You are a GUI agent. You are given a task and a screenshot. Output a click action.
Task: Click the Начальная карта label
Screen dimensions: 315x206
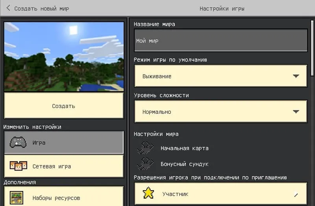(184, 148)
